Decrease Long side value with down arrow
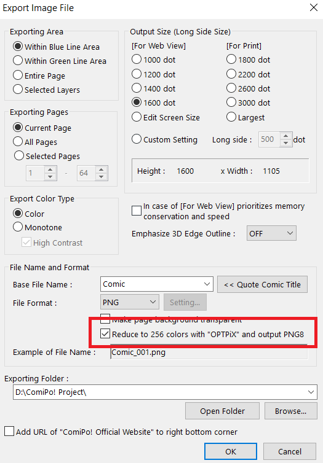The width and height of the screenshot is (323, 463). [285, 143]
